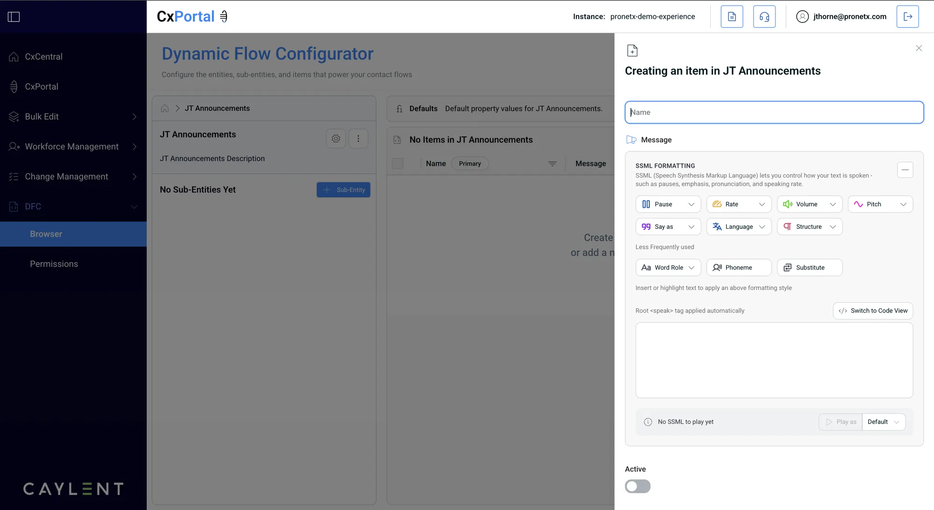Collapse the SSML Formatting section
The width and height of the screenshot is (934, 510).
[905, 170]
